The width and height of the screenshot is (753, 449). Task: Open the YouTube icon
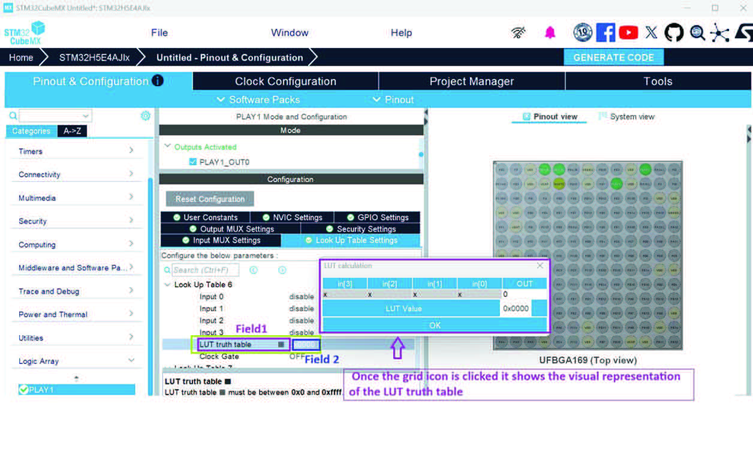coord(628,32)
